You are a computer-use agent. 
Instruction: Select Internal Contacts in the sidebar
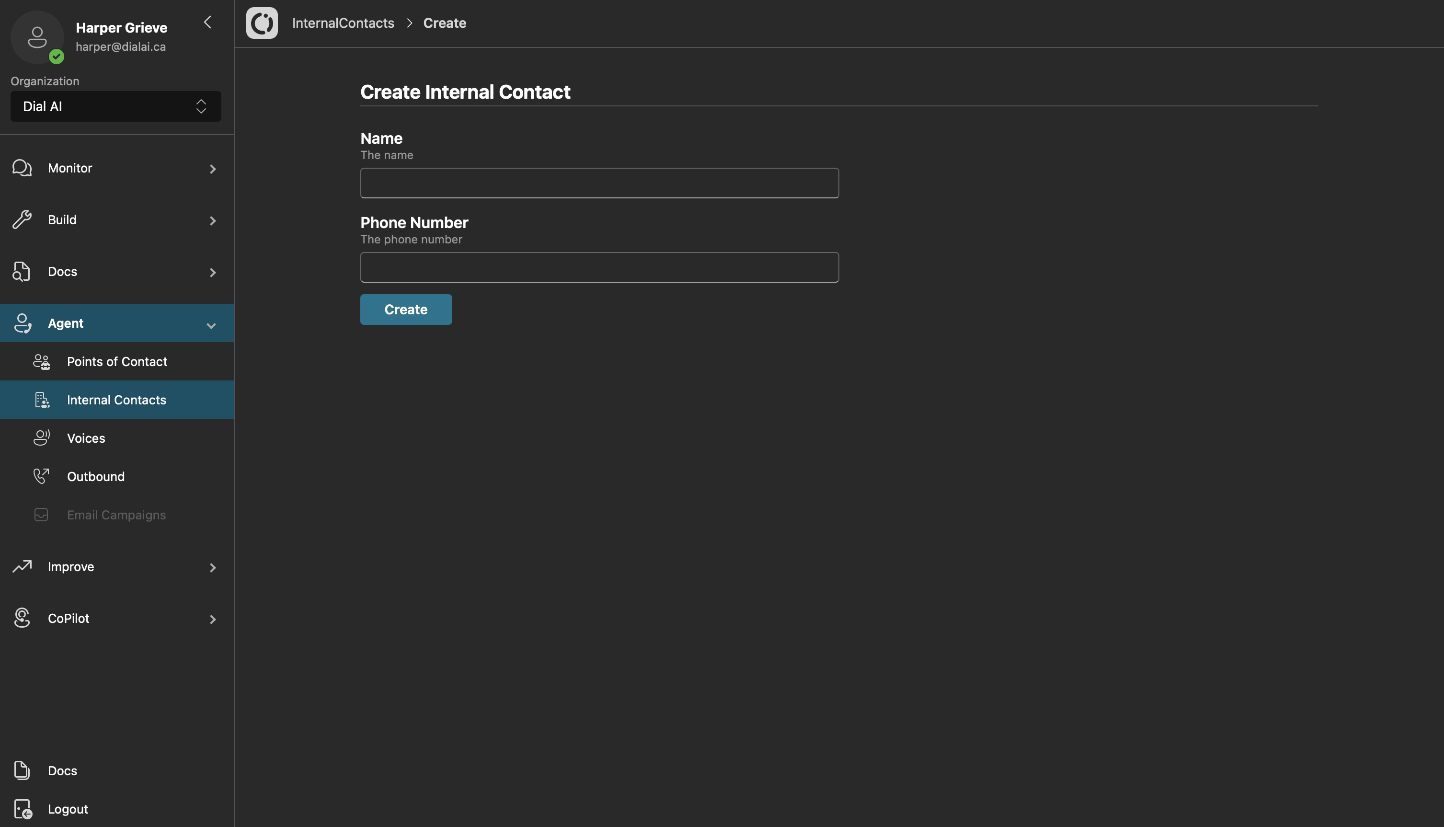coord(116,400)
